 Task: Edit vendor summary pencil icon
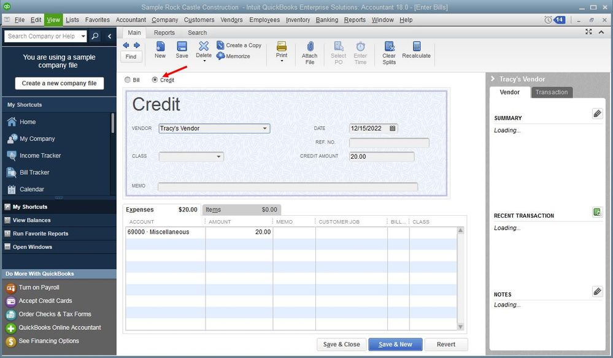pos(597,113)
